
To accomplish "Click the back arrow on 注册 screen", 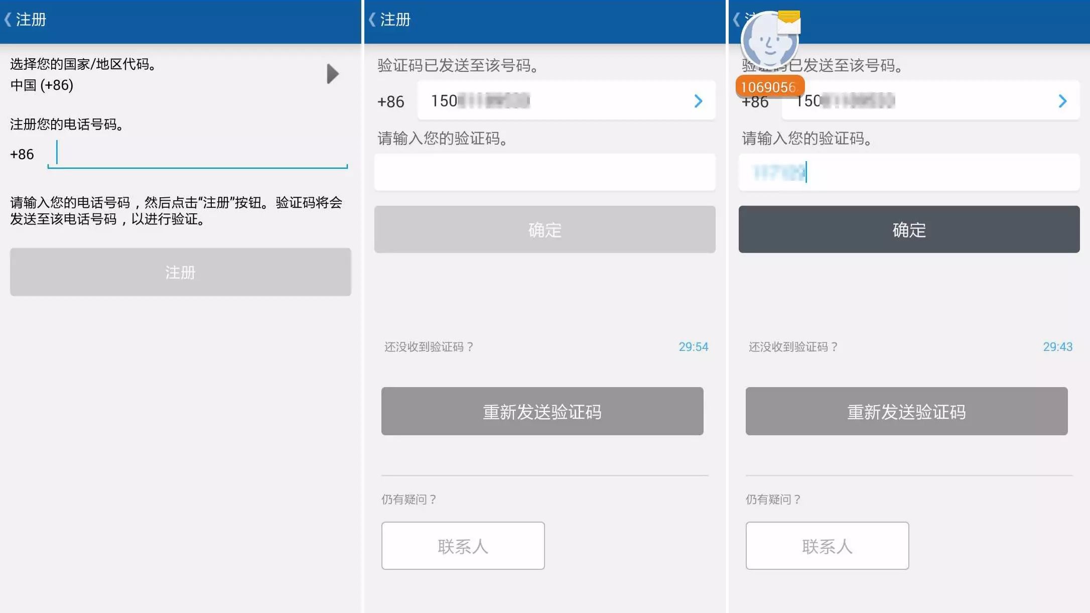I will (x=8, y=20).
